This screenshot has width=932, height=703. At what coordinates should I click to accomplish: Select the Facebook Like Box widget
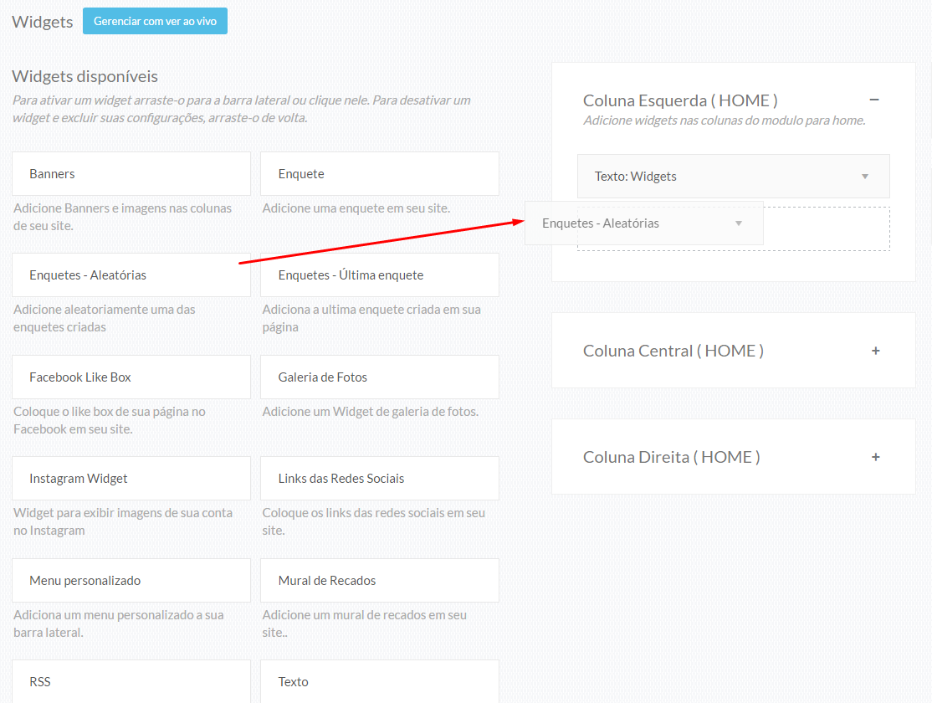tap(131, 377)
